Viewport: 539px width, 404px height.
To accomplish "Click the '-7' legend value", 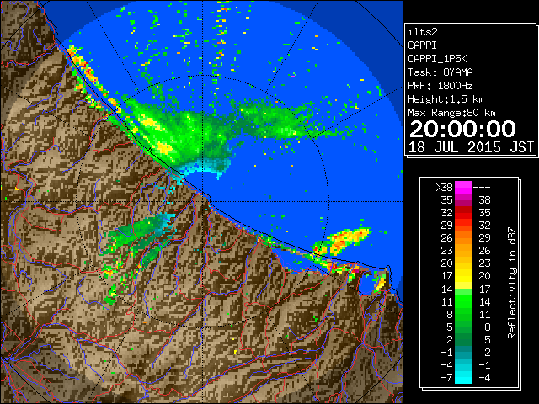I will tap(447, 377).
